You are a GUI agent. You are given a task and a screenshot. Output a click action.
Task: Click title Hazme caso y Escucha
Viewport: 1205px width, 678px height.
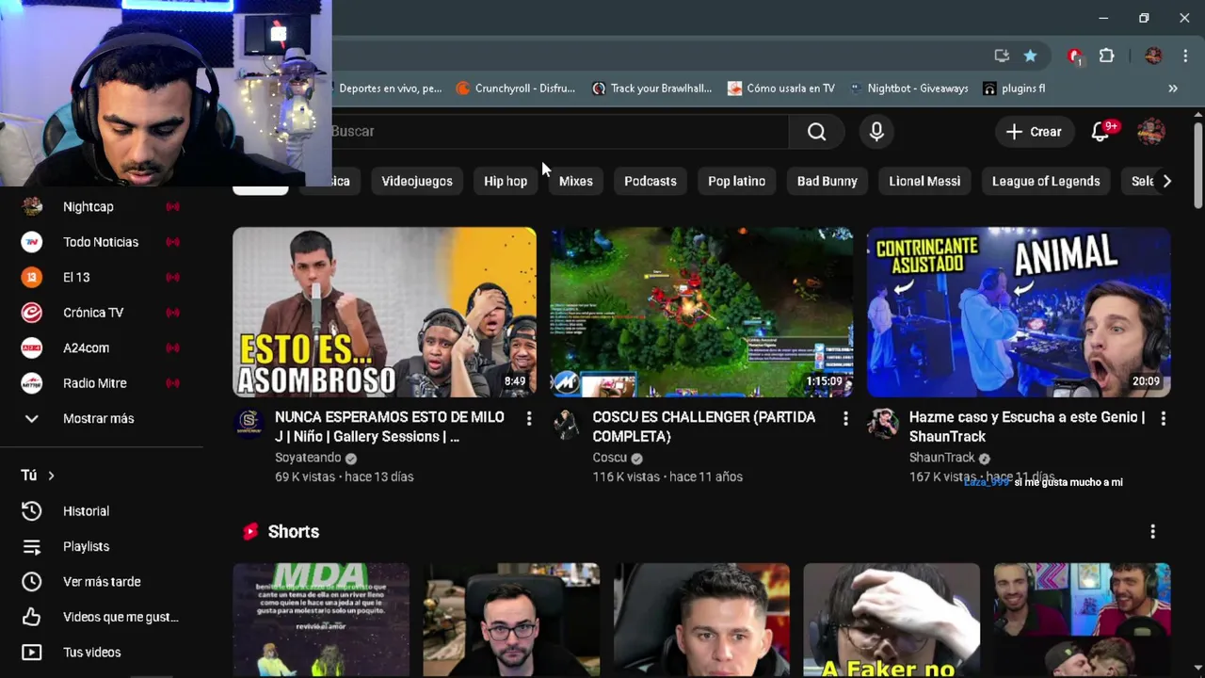pos(1027,427)
